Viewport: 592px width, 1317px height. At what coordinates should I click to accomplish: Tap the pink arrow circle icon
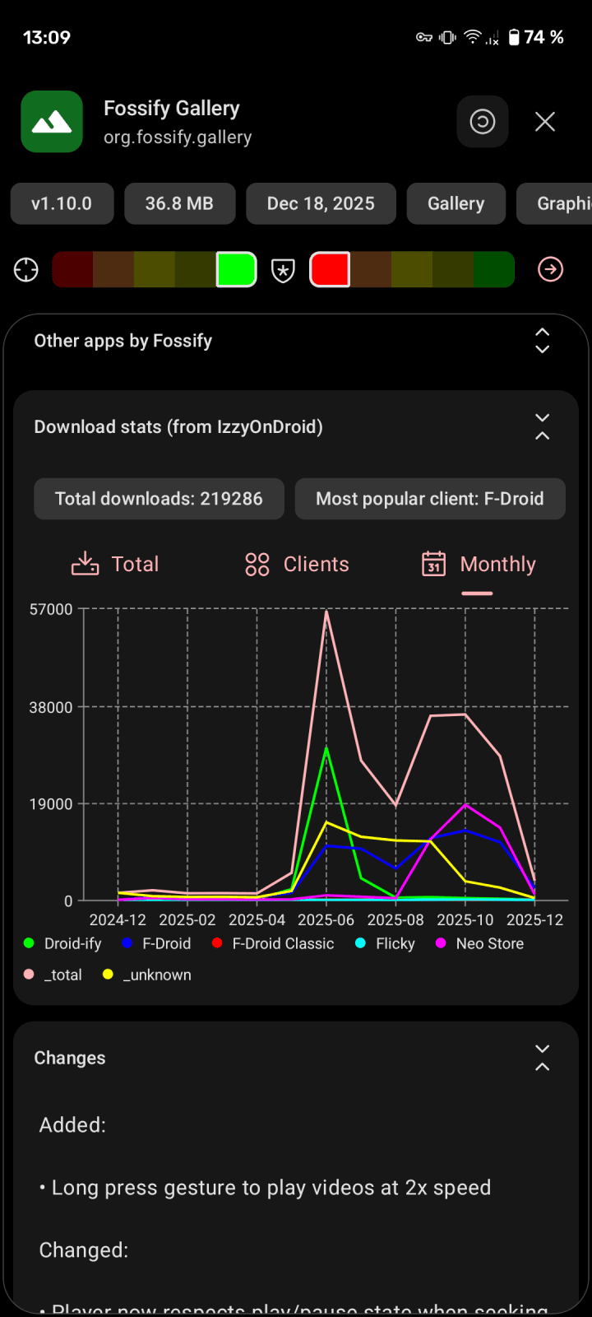(550, 269)
